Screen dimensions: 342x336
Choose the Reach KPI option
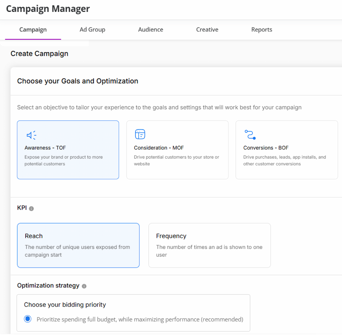[78, 245]
